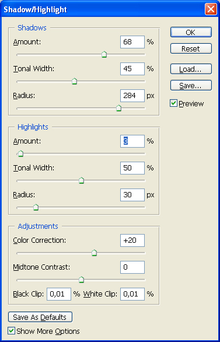Click the Shadows Radius slider handle
This screenshot has width=220, height=342.
[118, 108]
